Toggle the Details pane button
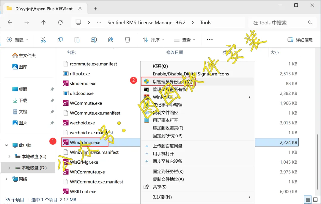This screenshot has width=321, height=204. [x=300, y=40]
